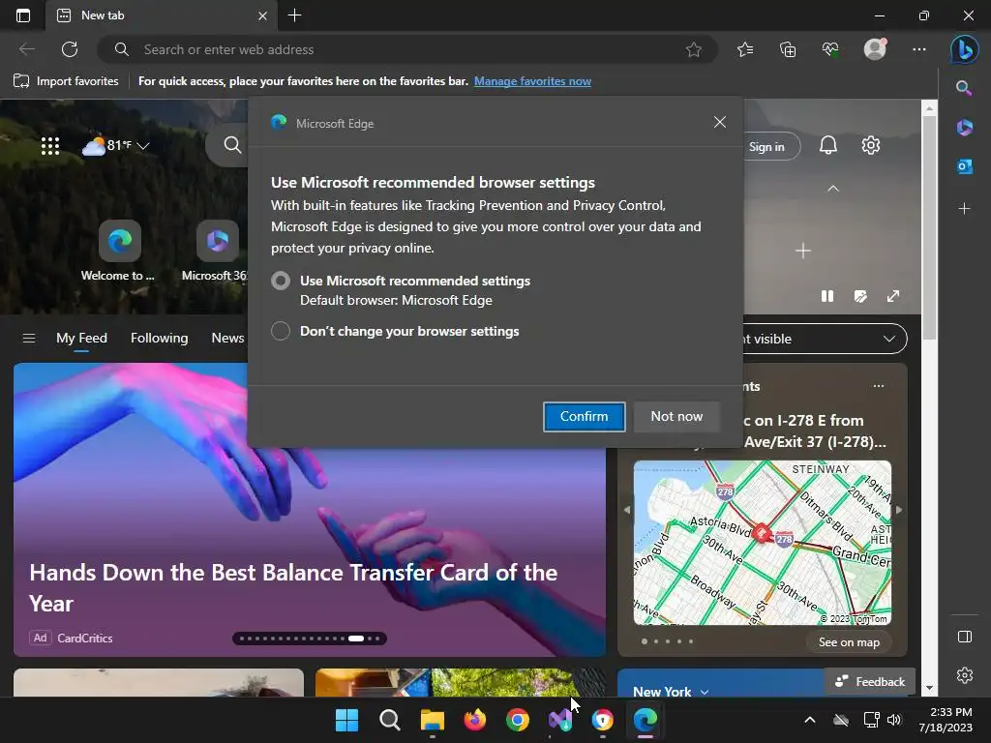Show next traffic map slide arrow
The height and width of the screenshot is (743, 991).
click(x=899, y=509)
